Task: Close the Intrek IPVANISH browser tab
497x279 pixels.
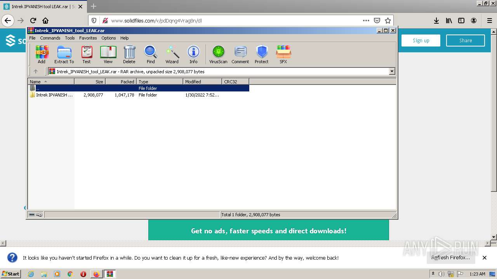Action: point(80,7)
